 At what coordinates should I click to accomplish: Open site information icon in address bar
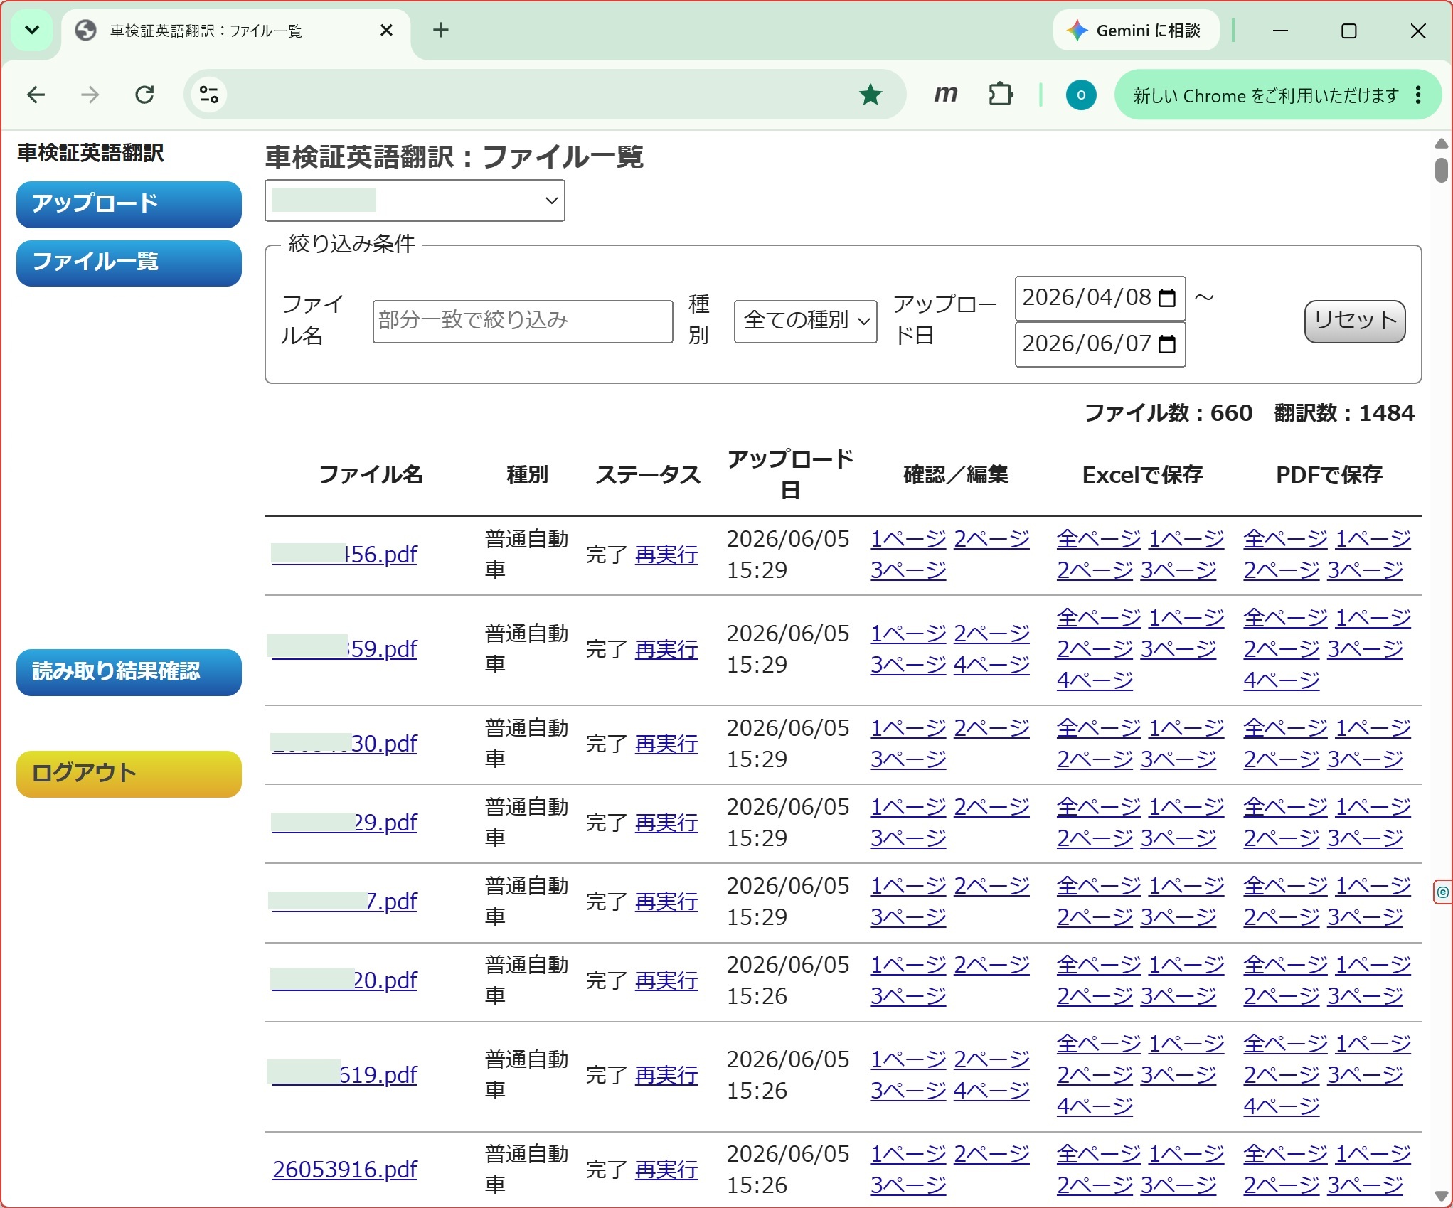click(x=209, y=95)
